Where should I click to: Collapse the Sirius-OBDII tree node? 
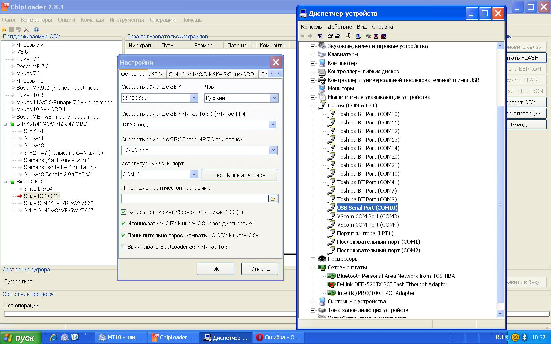coord(5,182)
